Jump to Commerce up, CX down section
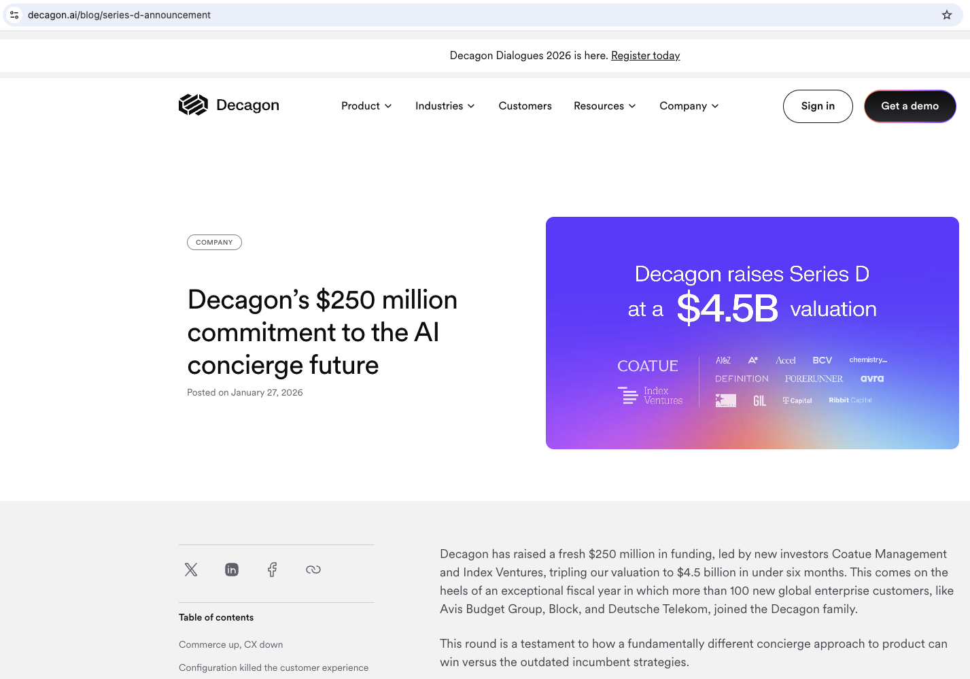The height and width of the screenshot is (679, 970). [231, 644]
